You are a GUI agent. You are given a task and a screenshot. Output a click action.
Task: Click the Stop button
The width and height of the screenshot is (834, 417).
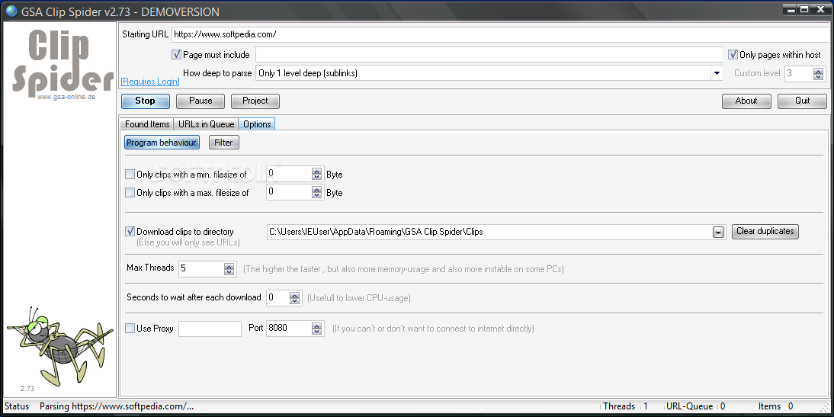[x=145, y=101]
